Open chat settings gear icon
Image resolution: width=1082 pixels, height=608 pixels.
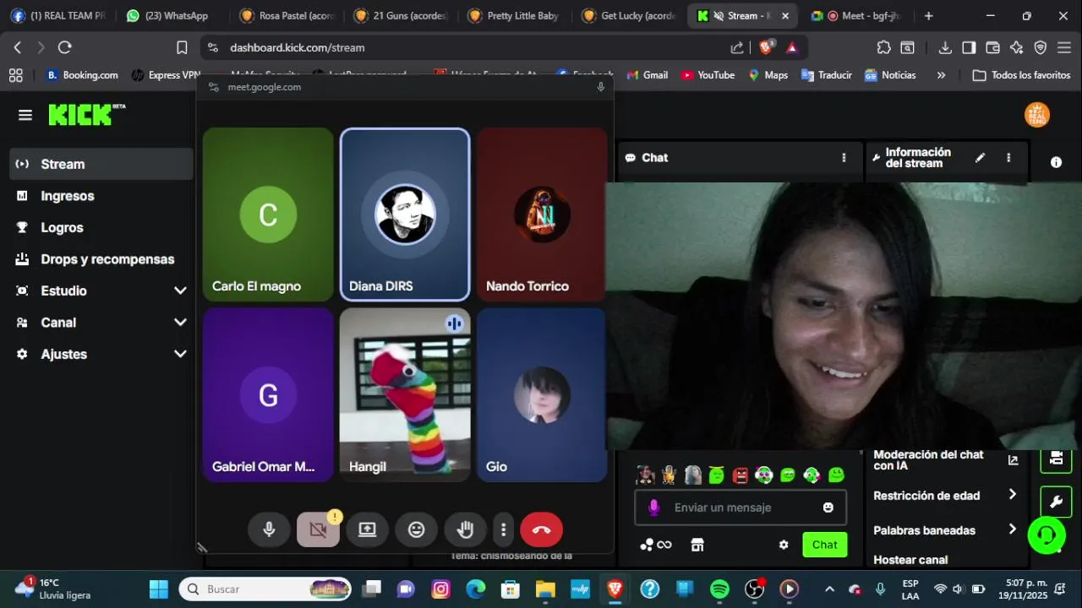point(784,545)
